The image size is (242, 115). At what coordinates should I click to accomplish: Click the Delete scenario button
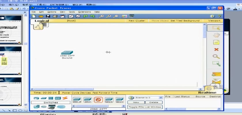(154, 102)
